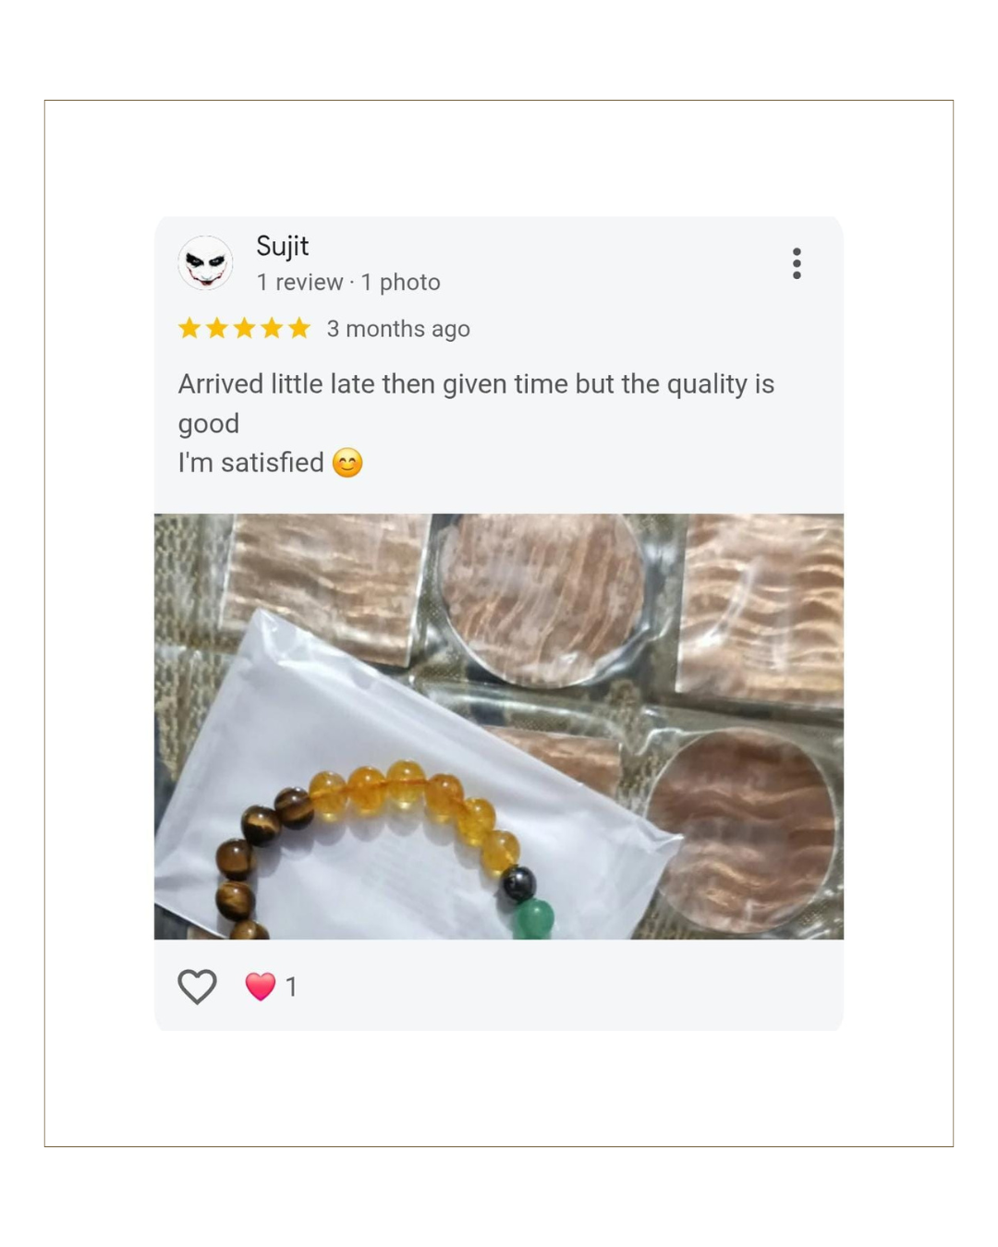Click the green bead in the photo
The image size is (998, 1247).
(x=533, y=918)
